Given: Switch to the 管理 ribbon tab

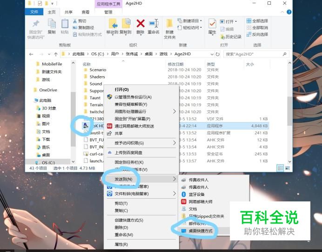Looking at the screenshot, I should coord(108,12).
